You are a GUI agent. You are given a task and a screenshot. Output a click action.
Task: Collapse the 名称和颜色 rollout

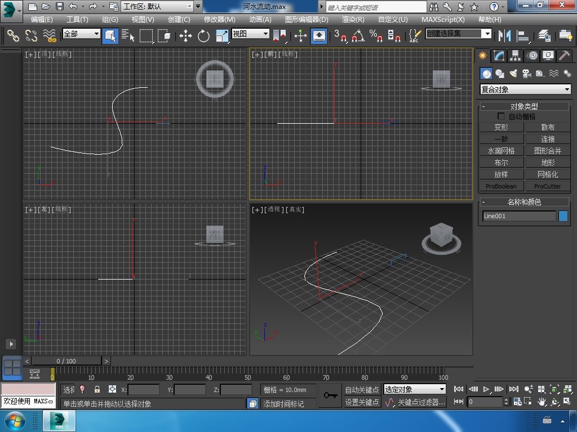(x=524, y=202)
